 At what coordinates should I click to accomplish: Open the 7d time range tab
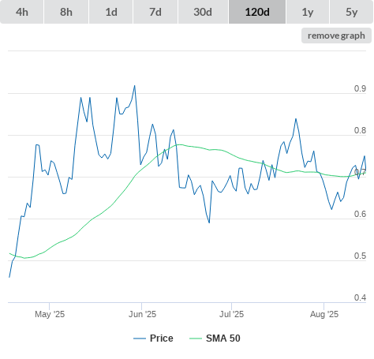tap(155, 12)
